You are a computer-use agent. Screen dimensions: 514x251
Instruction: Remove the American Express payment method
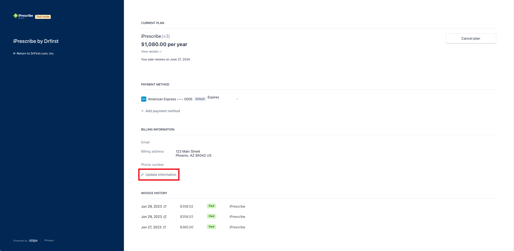pos(237,99)
